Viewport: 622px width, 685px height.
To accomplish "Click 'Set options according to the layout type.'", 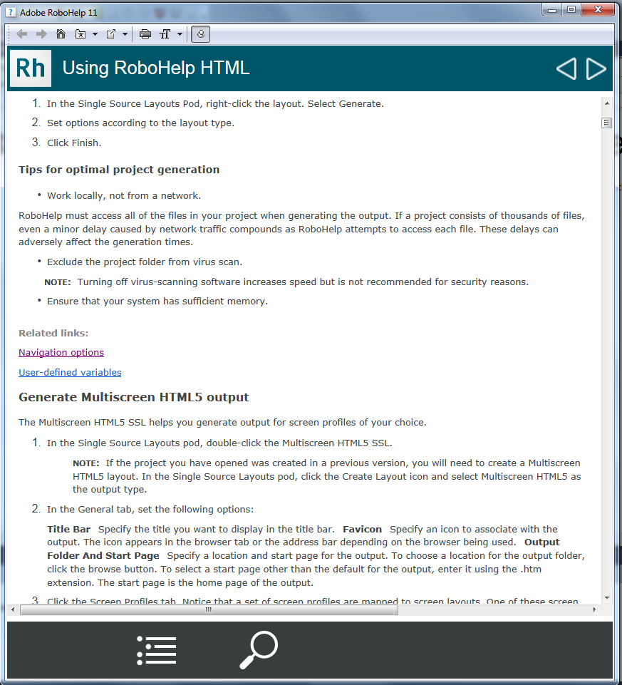I will pos(140,123).
